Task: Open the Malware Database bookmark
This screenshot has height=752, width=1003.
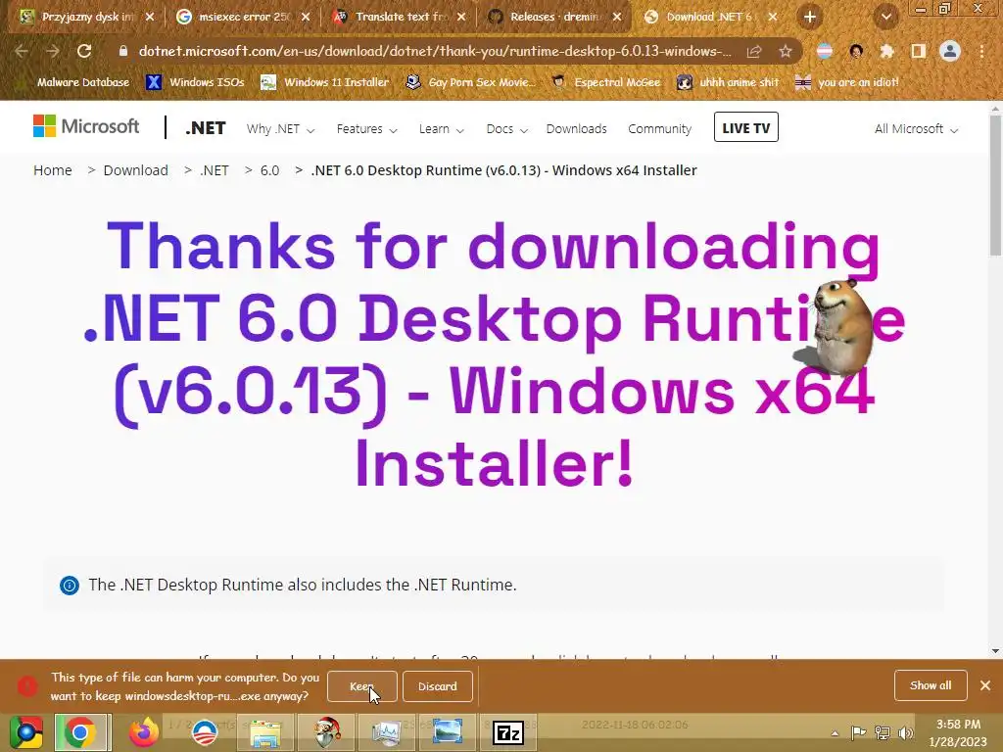Action: pyautogui.click(x=72, y=82)
